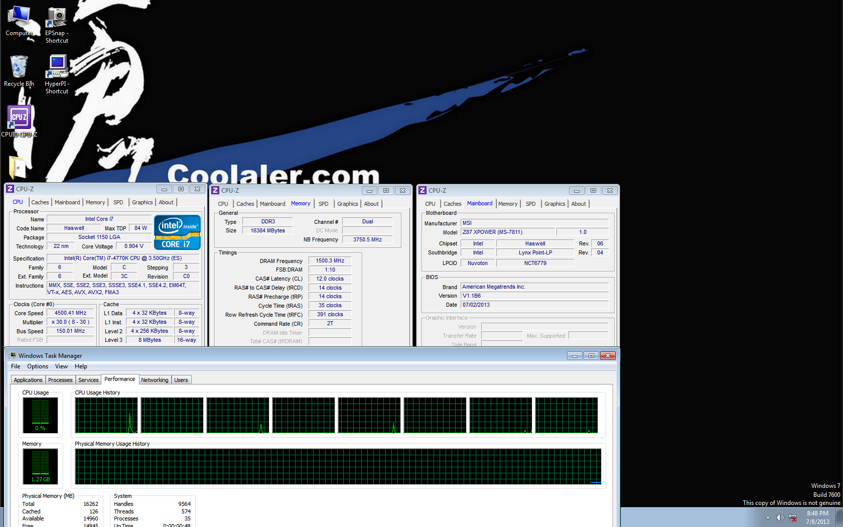
Task: Select CPU tab in middle CPU-Z window
Action: click(223, 204)
